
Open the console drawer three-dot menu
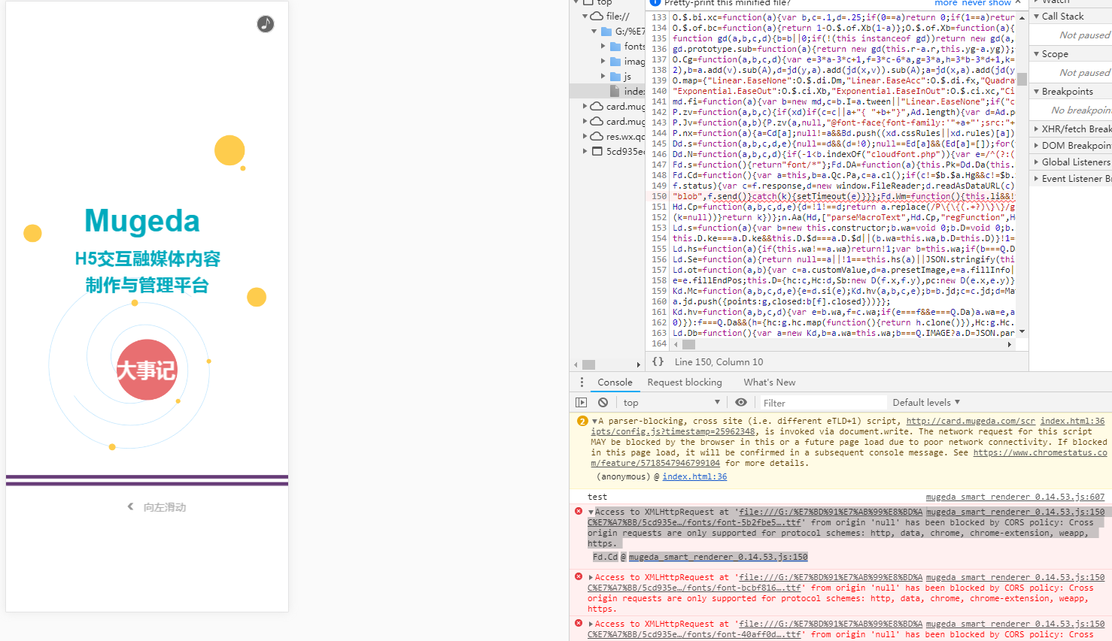[582, 382]
